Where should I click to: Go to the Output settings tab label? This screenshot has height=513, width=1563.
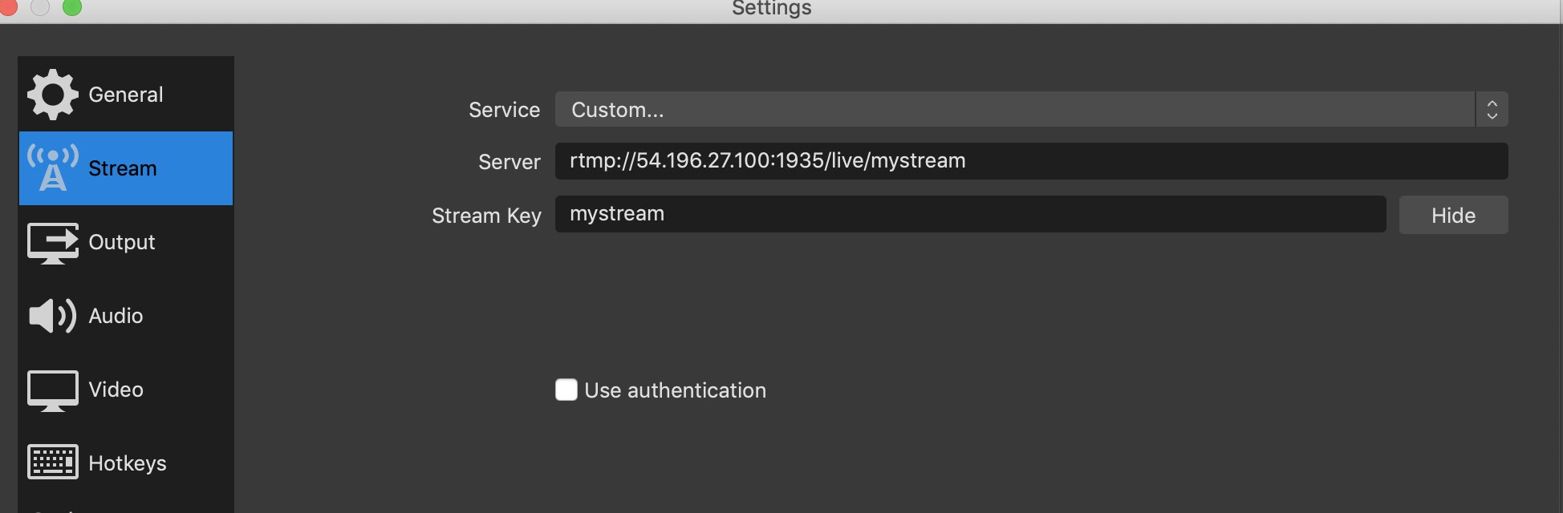(x=122, y=242)
